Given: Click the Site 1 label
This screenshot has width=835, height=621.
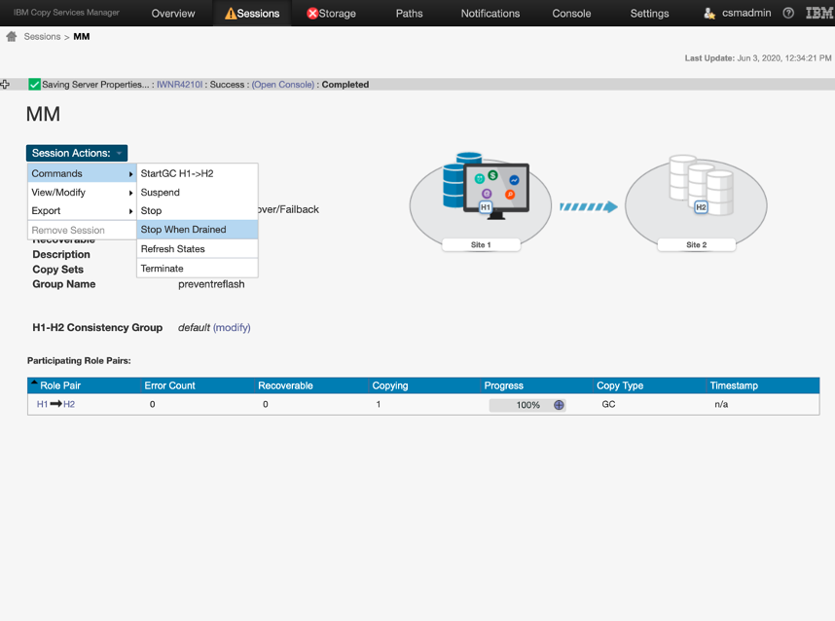Looking at the screenshot, I should (x=481, y=244).
